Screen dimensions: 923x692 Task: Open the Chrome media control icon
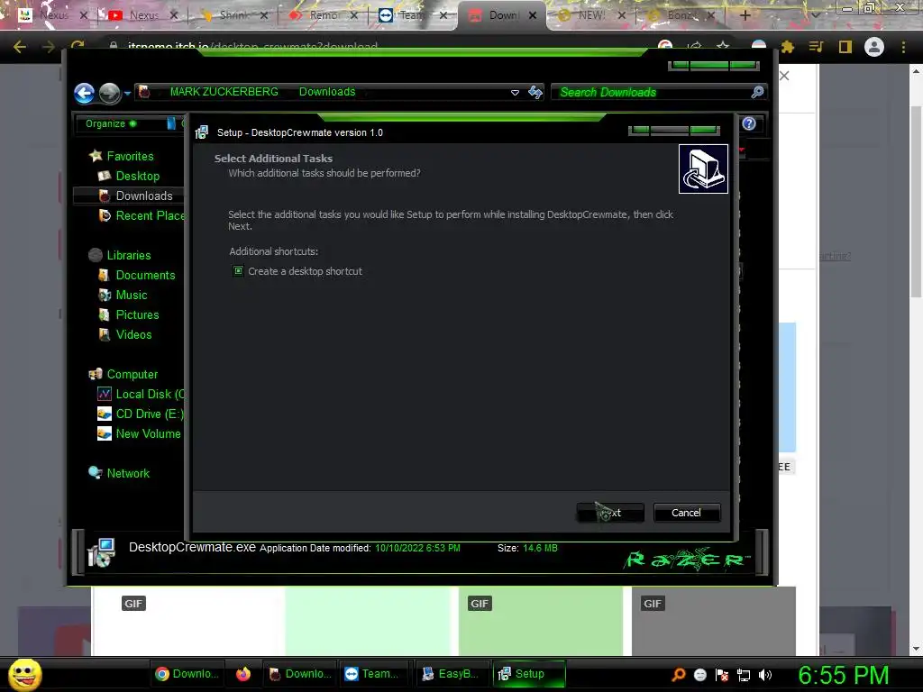(x=816, y=47)
